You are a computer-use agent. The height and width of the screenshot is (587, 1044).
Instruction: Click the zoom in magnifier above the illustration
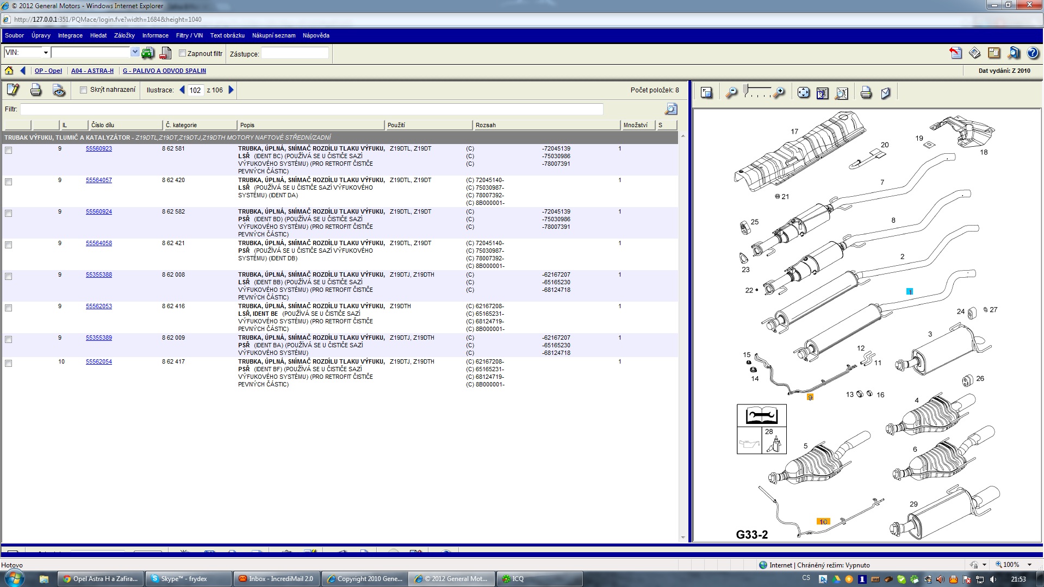(780, 93)
